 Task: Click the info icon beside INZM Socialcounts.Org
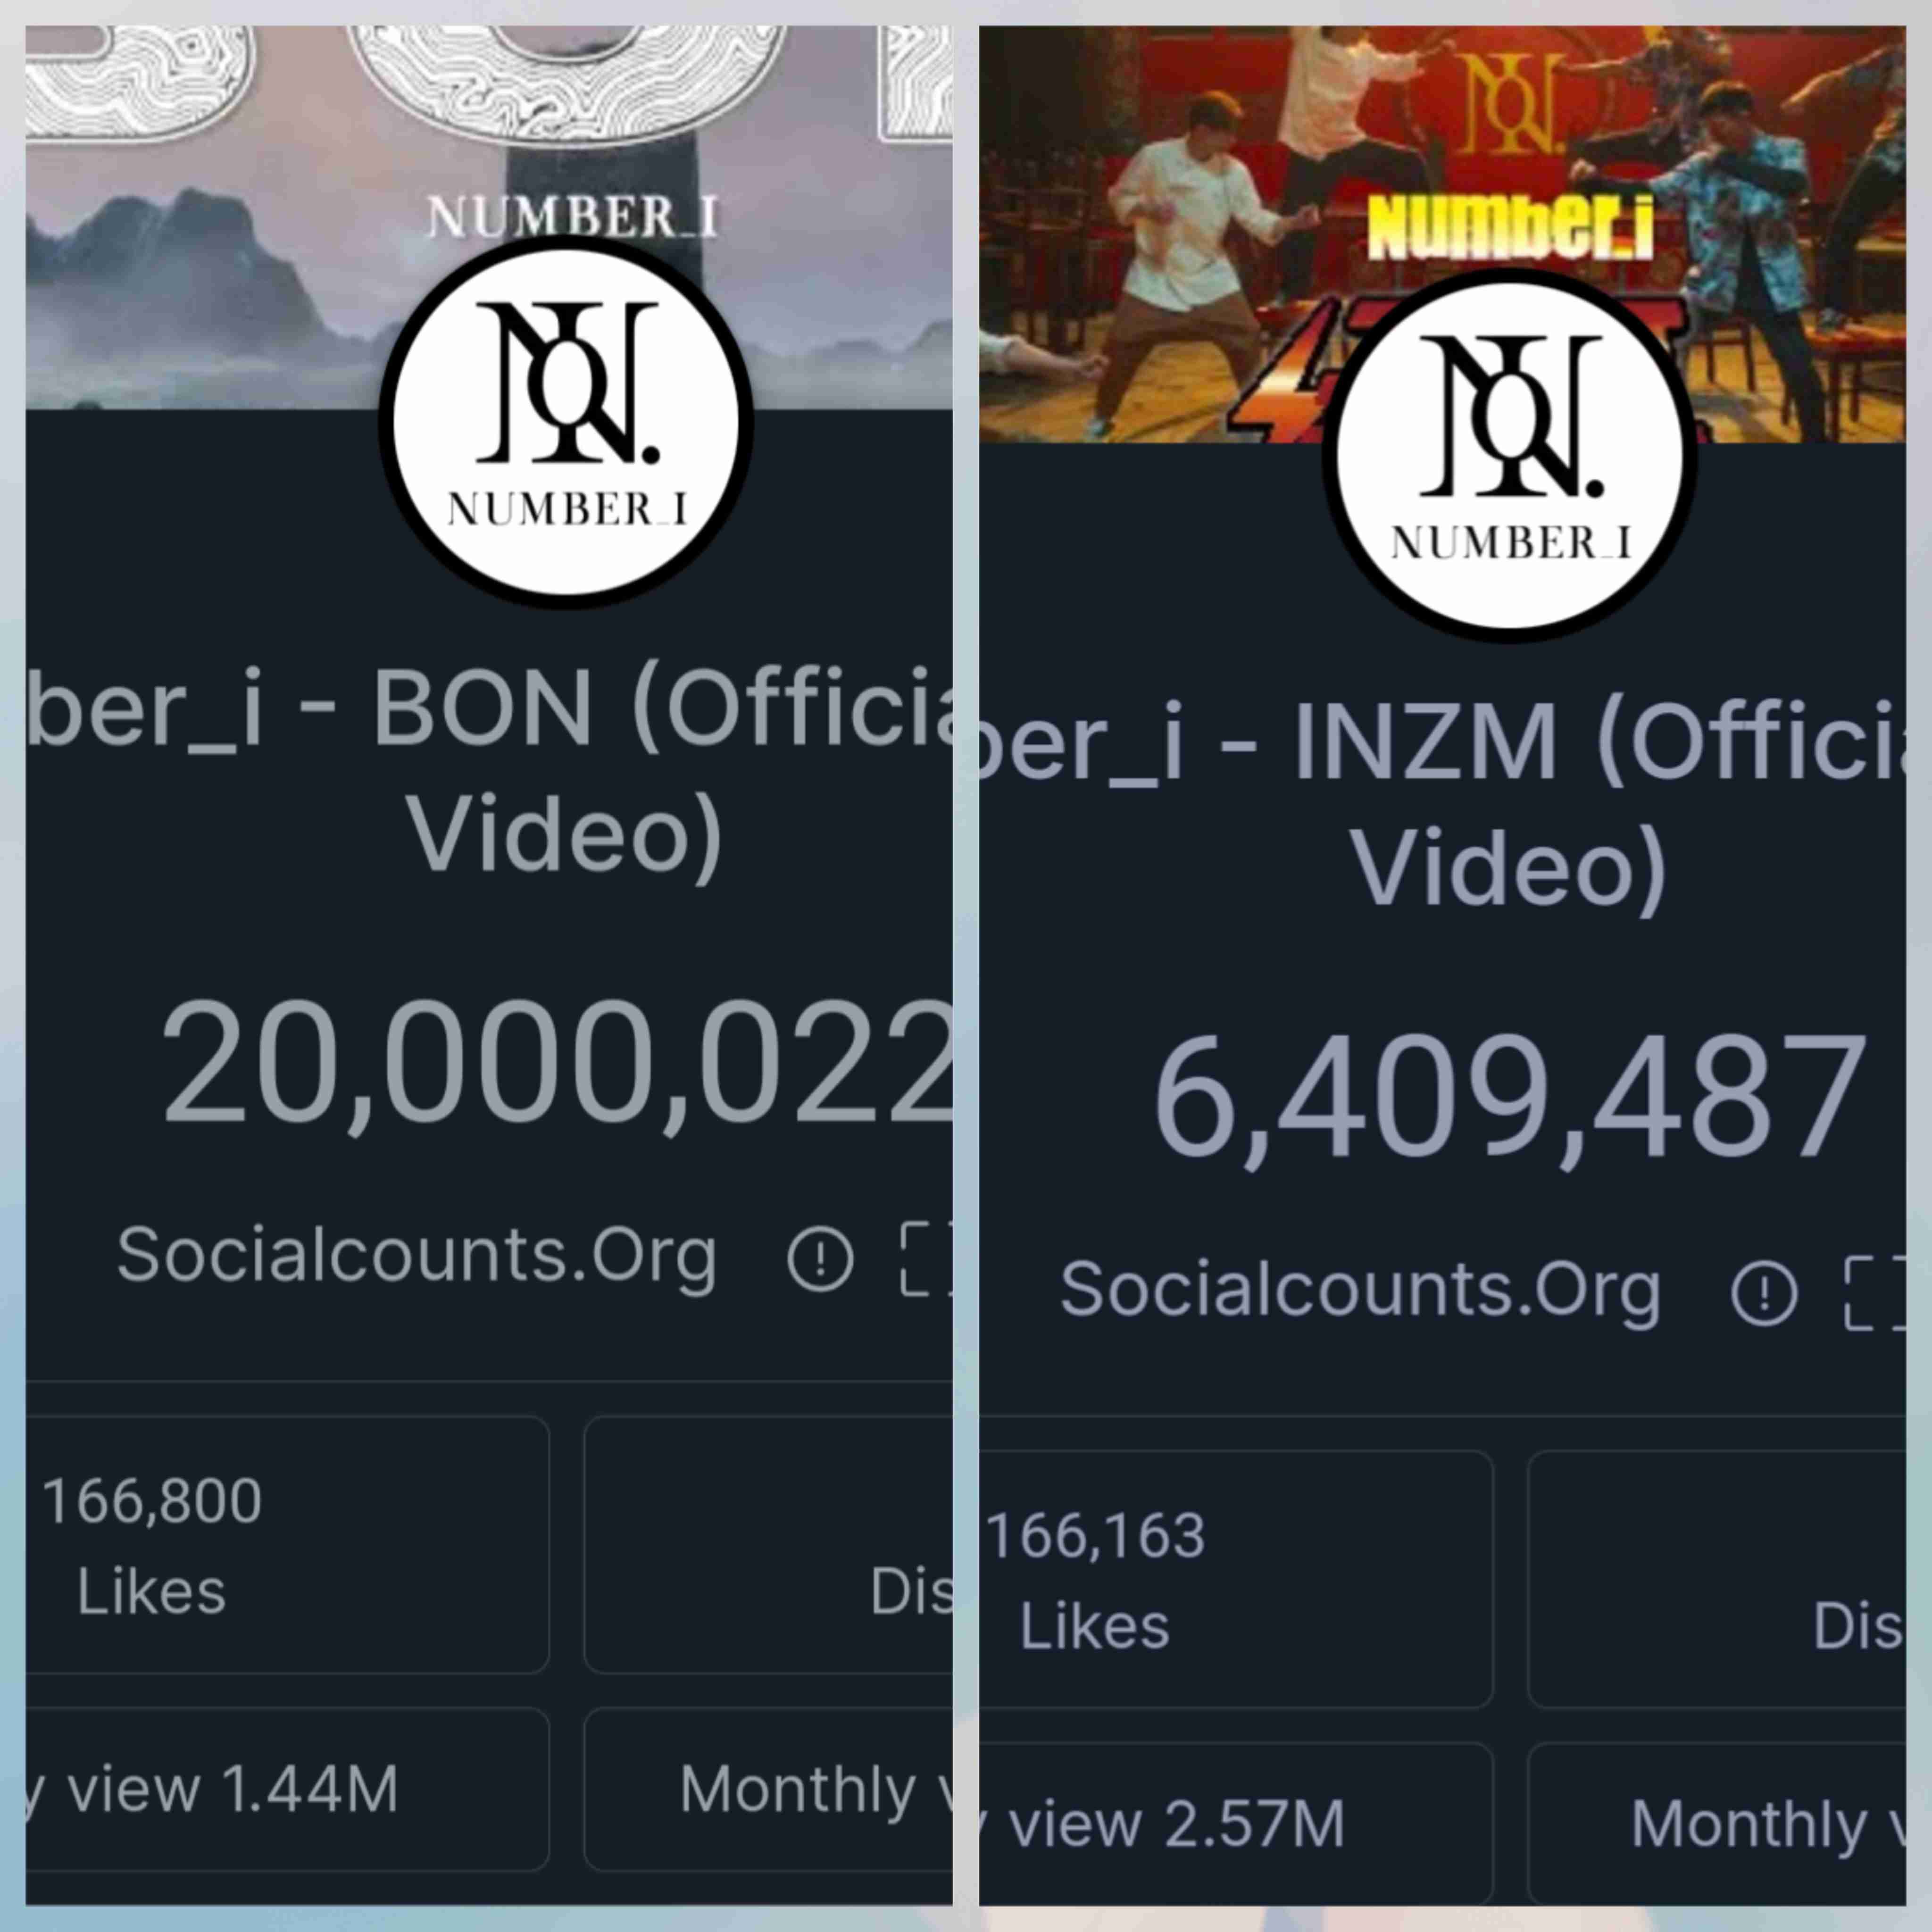coord(1764,1293)
